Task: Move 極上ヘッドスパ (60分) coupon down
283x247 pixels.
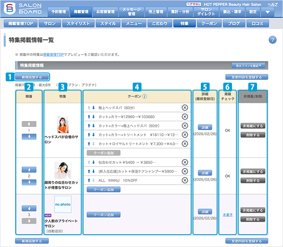Action: tap(94, 108)
